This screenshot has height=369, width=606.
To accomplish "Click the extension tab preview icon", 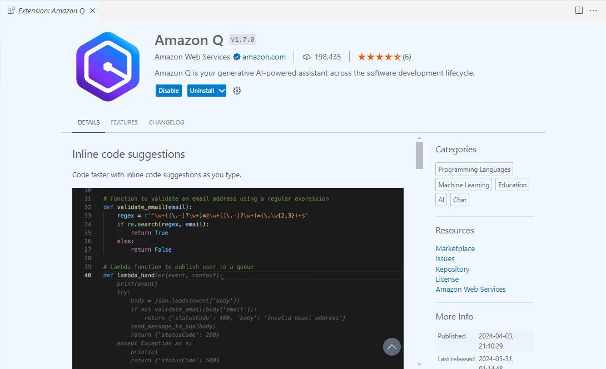I will [x=11, y=11].
